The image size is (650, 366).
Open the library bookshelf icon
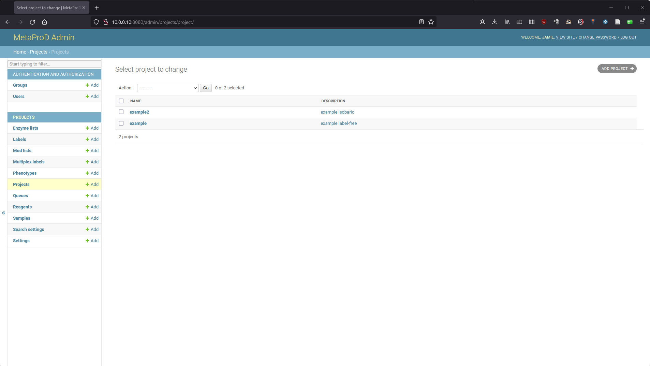point(507,22)
